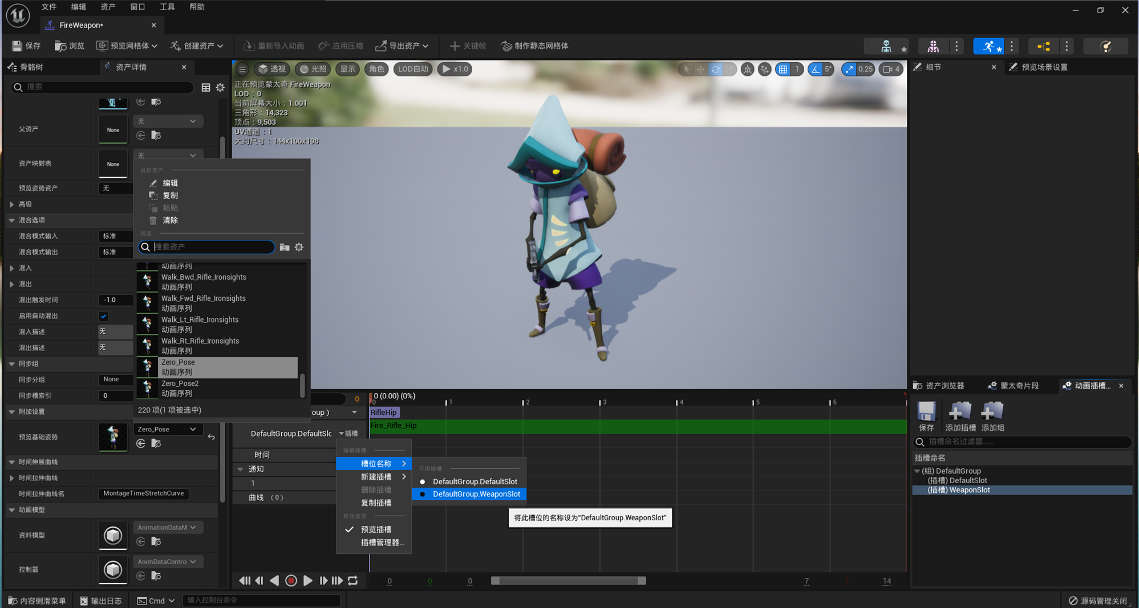Toggle rotation snap angle icon

click(x=816, y=69)
